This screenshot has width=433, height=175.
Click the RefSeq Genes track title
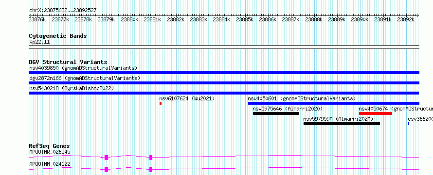[x=50, y=146]
